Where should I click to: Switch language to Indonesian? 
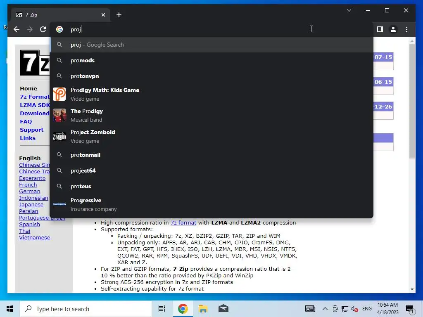point(33,198)
